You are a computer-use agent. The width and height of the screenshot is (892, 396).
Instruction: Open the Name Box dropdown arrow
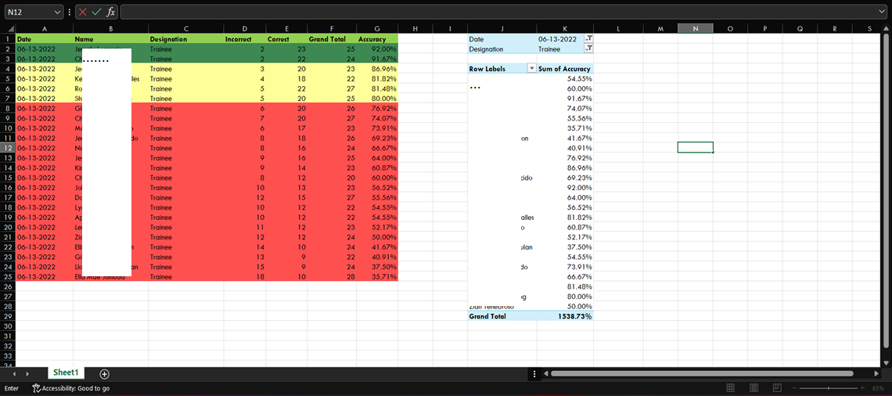point(57,12)
